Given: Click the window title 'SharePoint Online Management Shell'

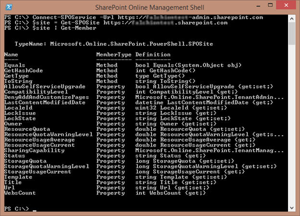Looking at the screenshot, I should [150, 8].
